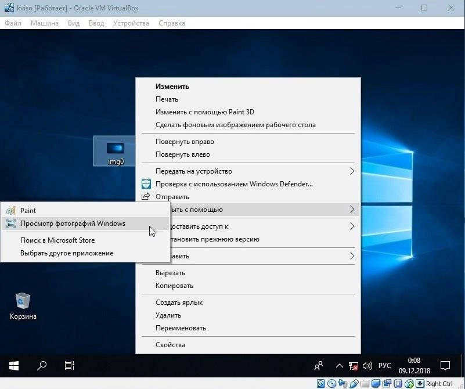Choose Изменить in the context menu
The image size is (465, 389).
click(248, 87)
